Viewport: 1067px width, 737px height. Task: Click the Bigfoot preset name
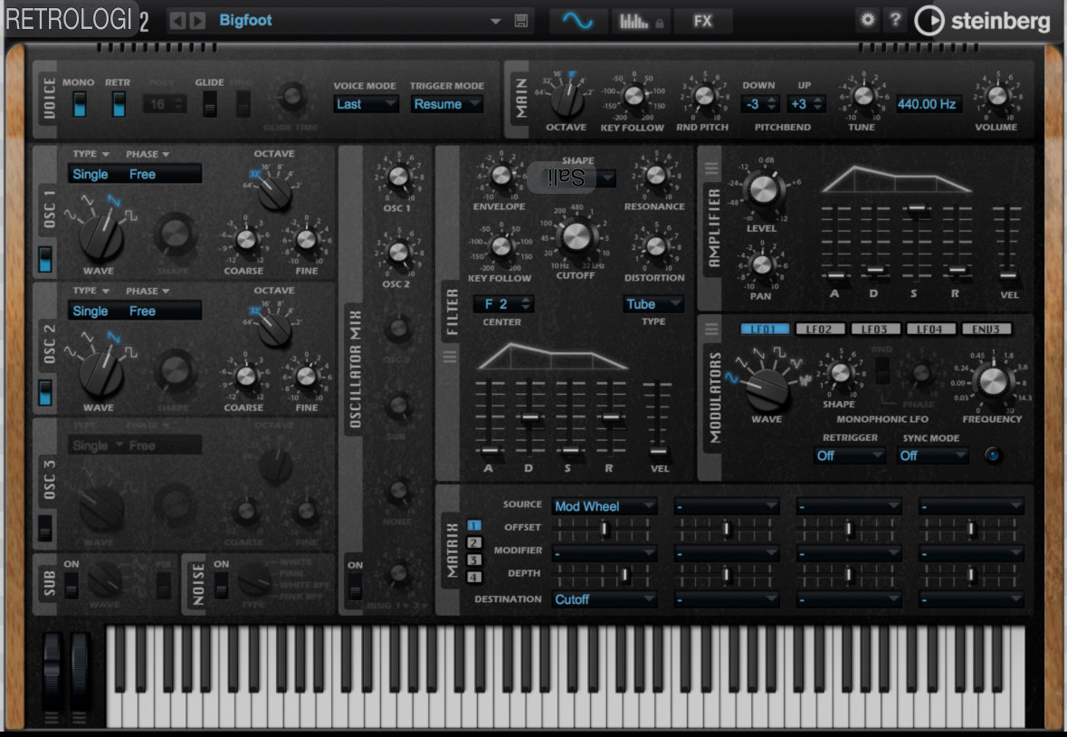[245, 21]
